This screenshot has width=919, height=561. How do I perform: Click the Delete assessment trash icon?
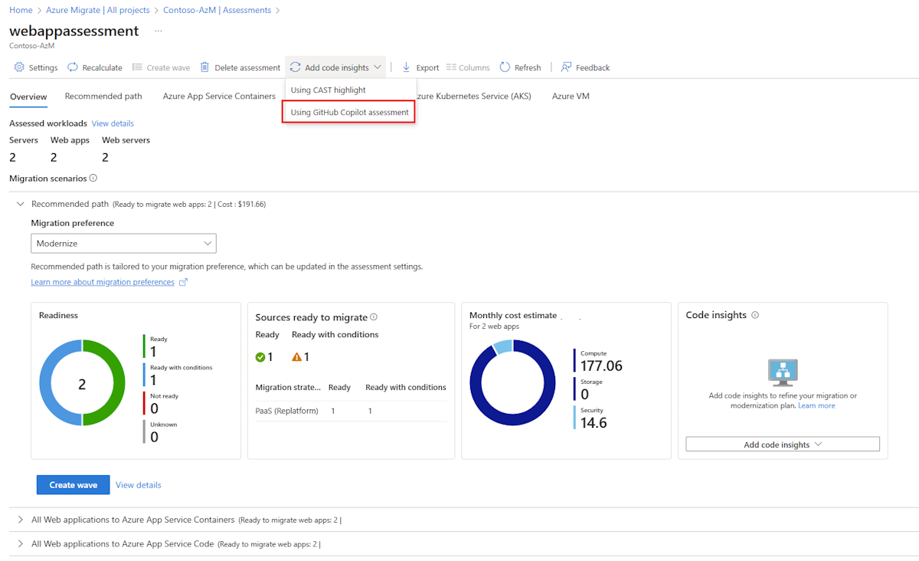[204, 67]
